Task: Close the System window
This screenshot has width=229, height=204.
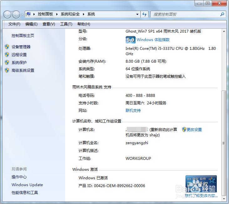Action: [x=219, y=3]
